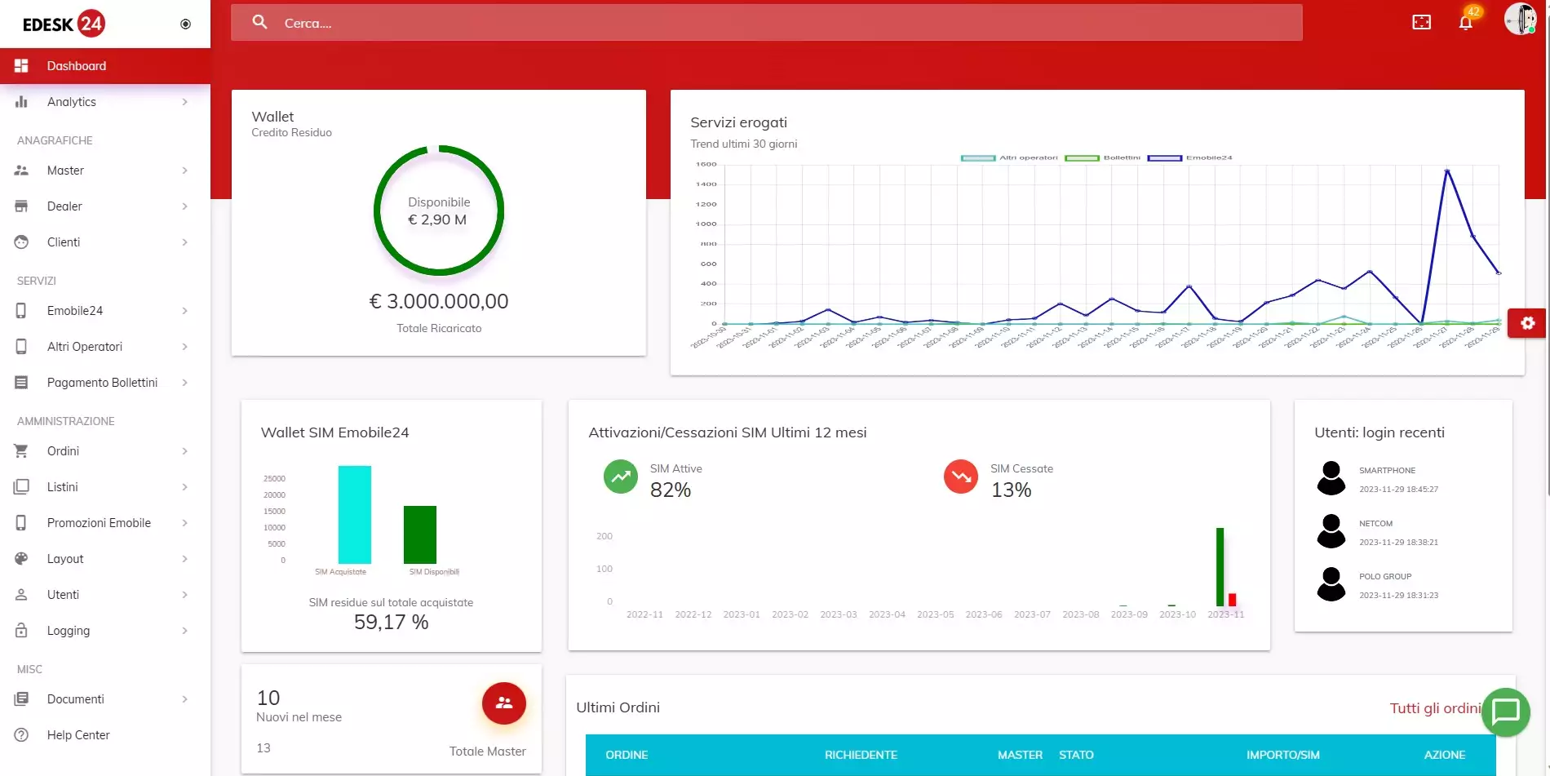Expand the Analytics sidebar menu
Image resolution: width=1550 pixels, height=776 pixels.
[x=104, y=102]
